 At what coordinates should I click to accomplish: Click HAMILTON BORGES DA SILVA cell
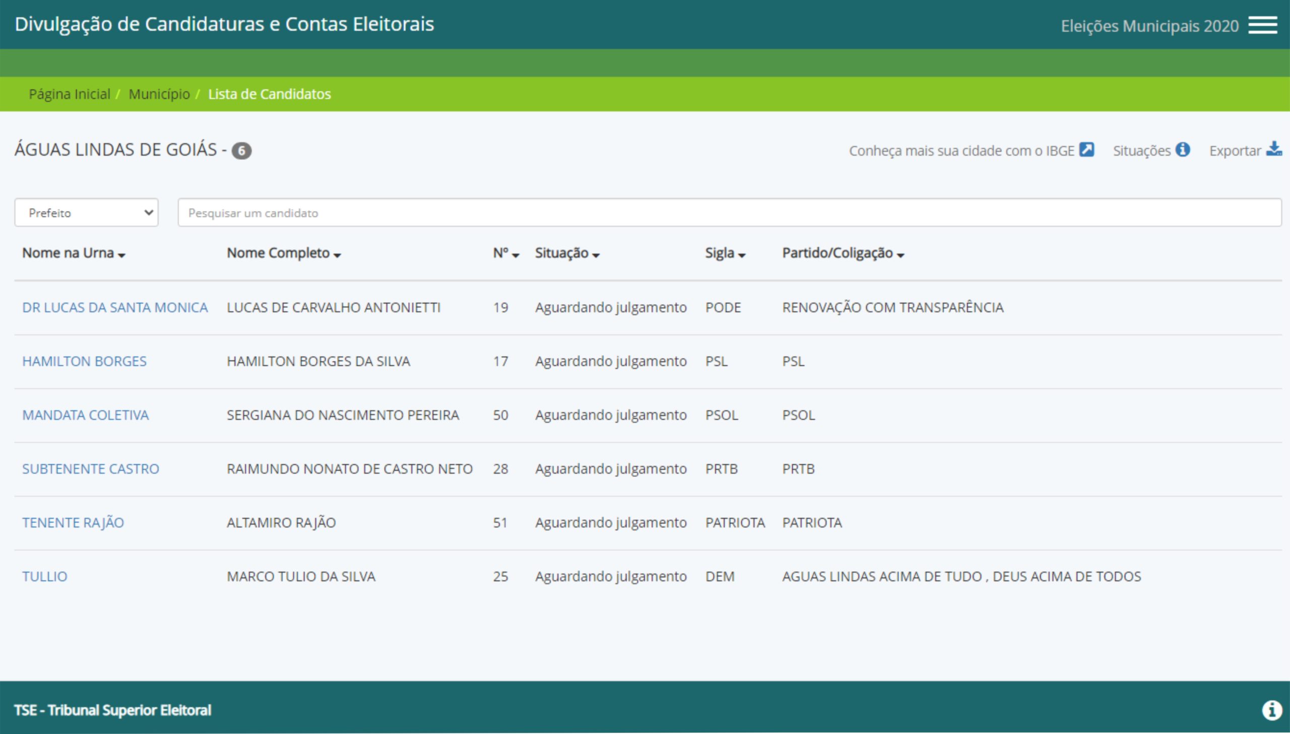pos(318,361)
